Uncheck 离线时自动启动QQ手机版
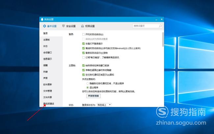The width and height of the screenshot is (214, 134). (83, 48)
